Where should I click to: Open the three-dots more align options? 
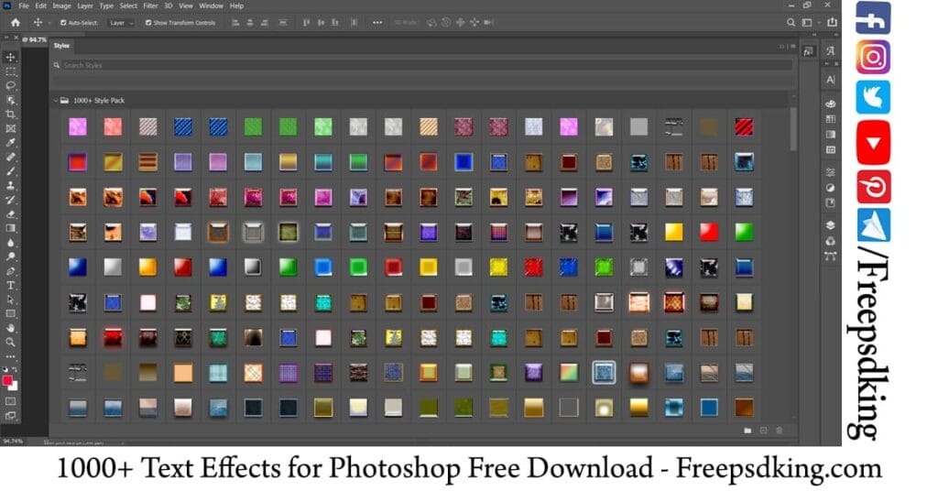pos(377,22)
